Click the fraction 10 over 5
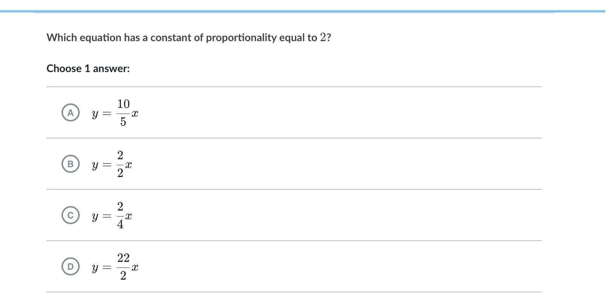This screenshot has height=303, width=606. click(123, 112)
